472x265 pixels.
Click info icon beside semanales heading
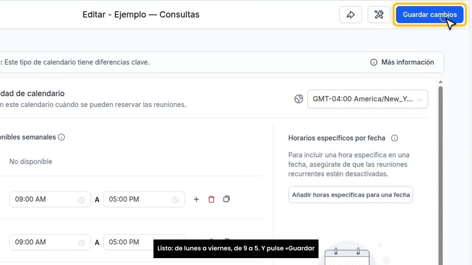tap(61, 137)
